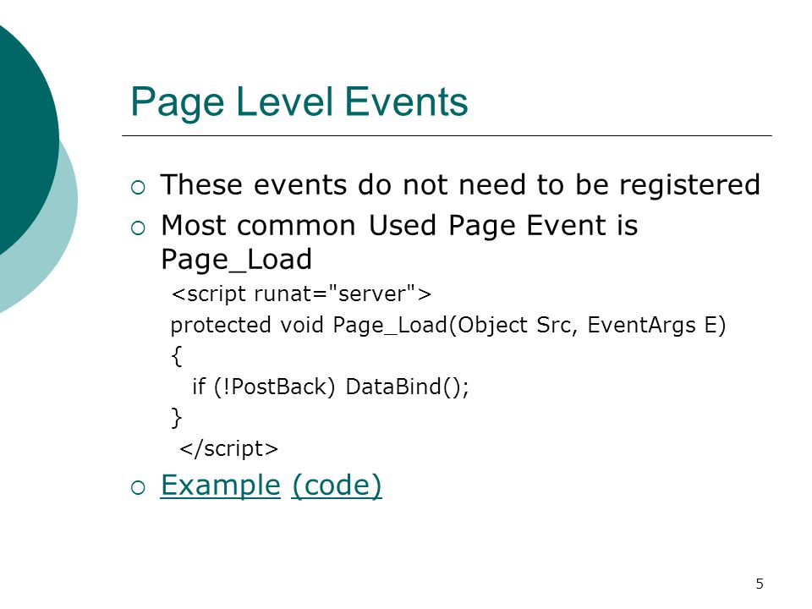Click the "protected void Page_Load(Object Src, EventArgs E)" line
This screenshot has width=812, height=609.
[x=448, y=325]
